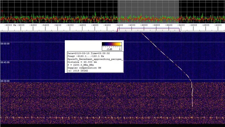Click the -3000 frequency scale label

click(x=193, y=25)
